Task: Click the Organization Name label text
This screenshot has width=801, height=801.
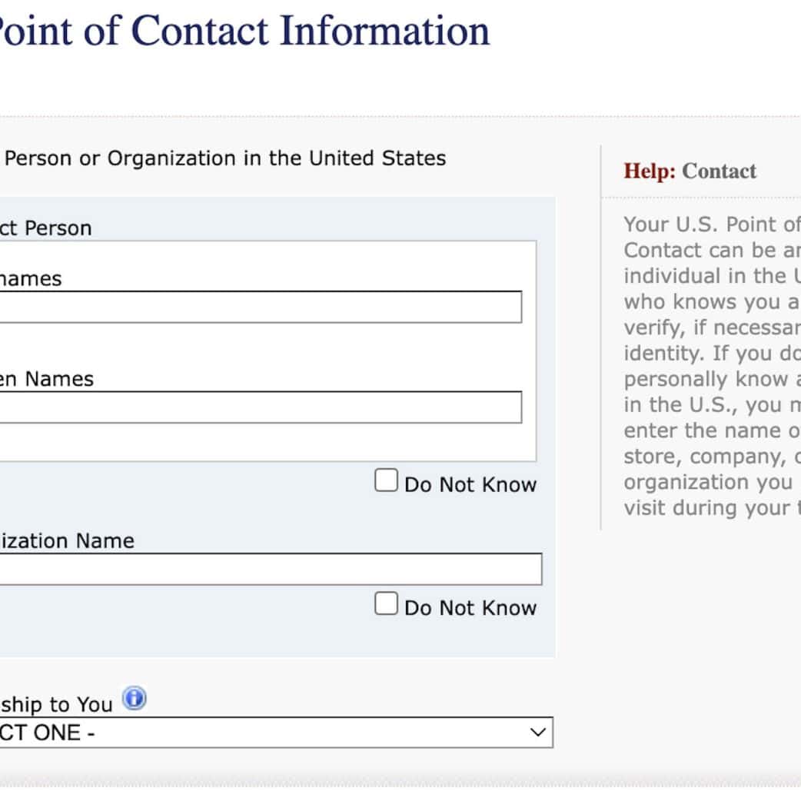Action: (65, 541)
